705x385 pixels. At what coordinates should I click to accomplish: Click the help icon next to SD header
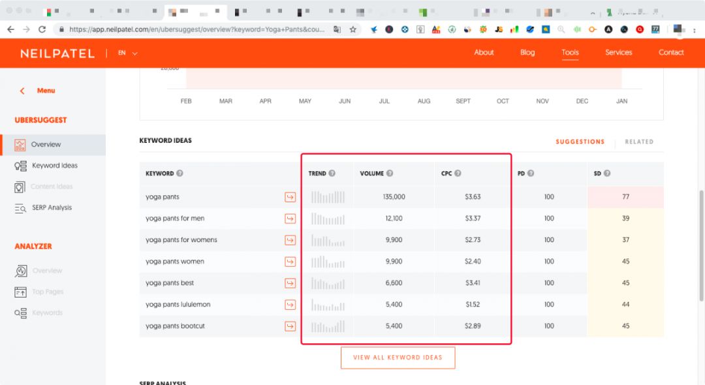(607, 173)
